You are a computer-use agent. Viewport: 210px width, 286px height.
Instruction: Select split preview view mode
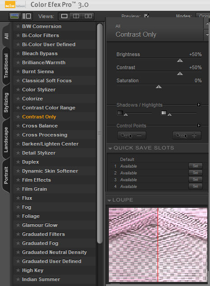point(76,16)
